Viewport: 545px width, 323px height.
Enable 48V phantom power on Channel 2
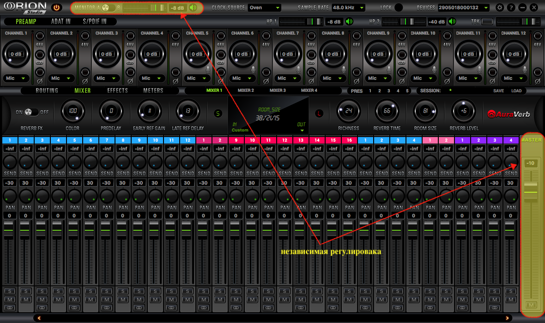pos(85,36)
